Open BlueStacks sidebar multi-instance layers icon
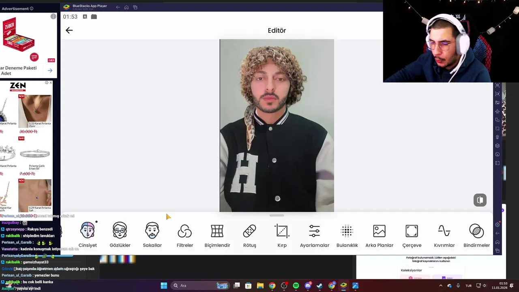The image size is (519, 292). point(498,146)
